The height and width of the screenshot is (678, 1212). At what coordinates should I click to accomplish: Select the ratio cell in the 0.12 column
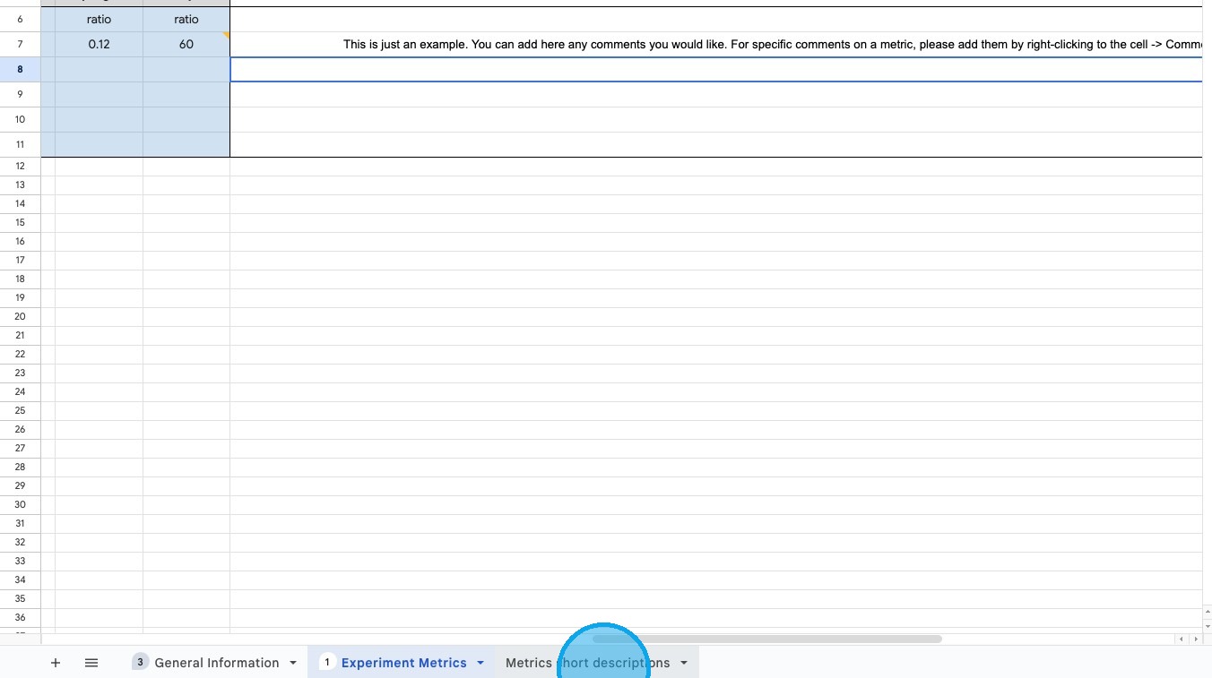pos(99,19)
